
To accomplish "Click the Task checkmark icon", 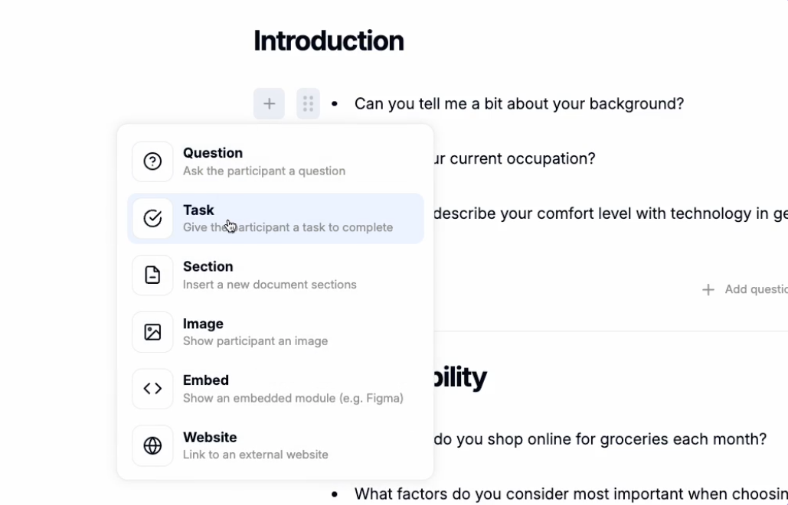I will (152, 218).
